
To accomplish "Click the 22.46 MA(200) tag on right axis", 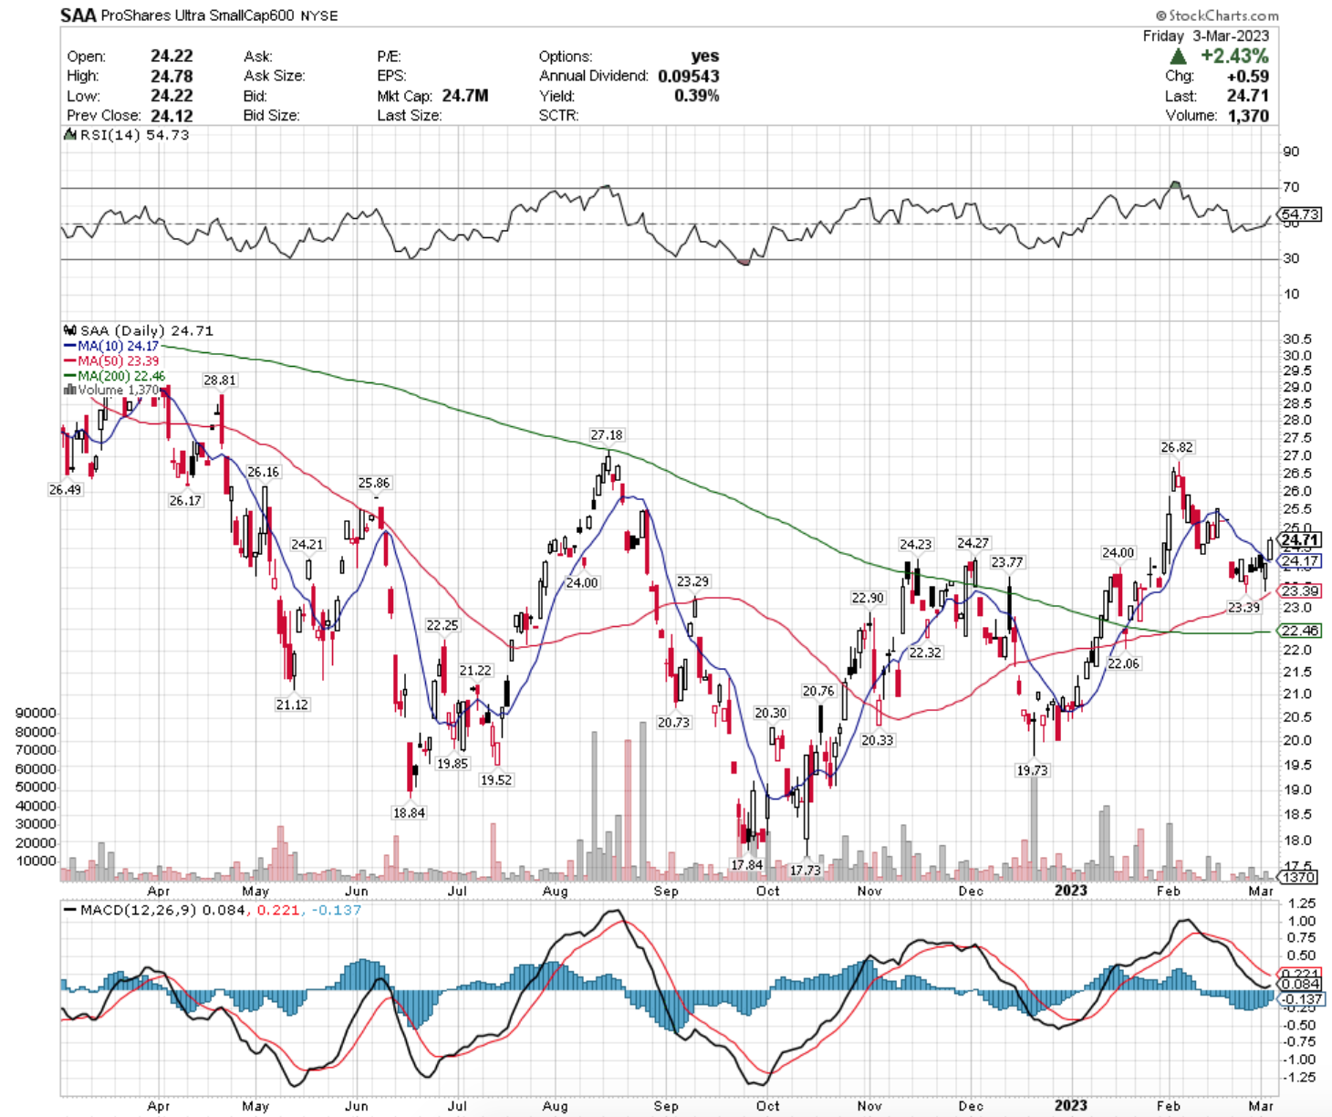I will tap(1300, 631).
